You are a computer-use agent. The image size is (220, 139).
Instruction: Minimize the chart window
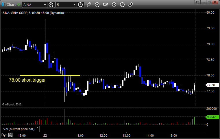click(204, 2)
